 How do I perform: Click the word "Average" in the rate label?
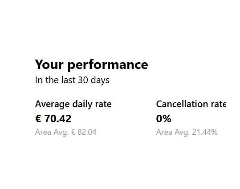(x=53, y=105)
